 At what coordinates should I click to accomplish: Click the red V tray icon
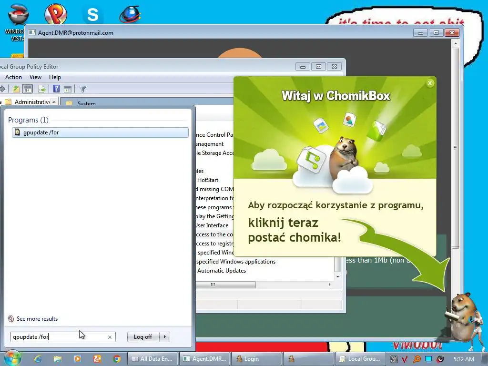405,359
